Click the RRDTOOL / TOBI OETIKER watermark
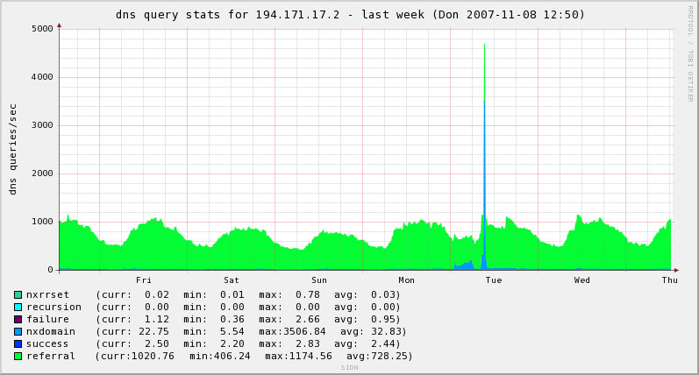This screenshot has width=699, height=375. click(690, 53)
